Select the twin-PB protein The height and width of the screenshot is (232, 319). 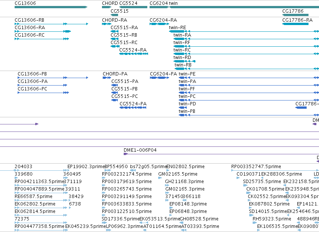tap(187, 111)
